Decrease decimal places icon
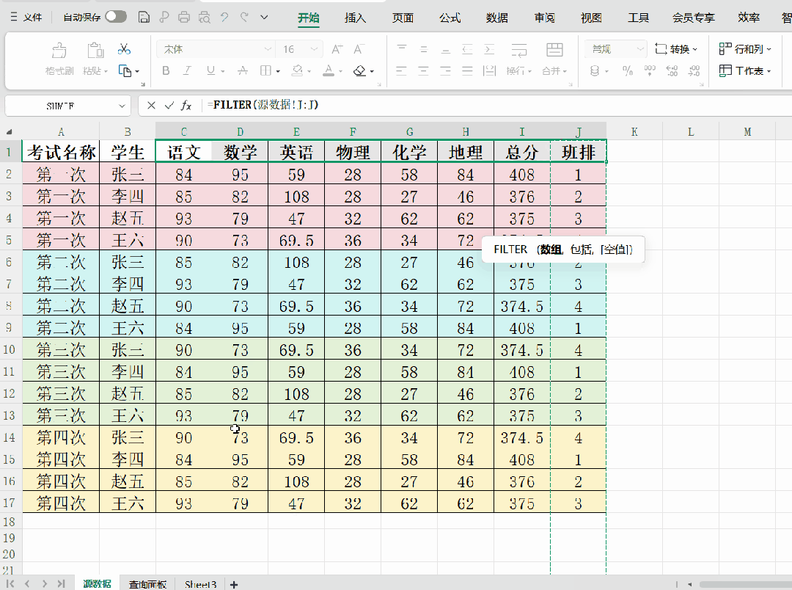This screenshot has width=792, height=590. (x=694, y=70)
